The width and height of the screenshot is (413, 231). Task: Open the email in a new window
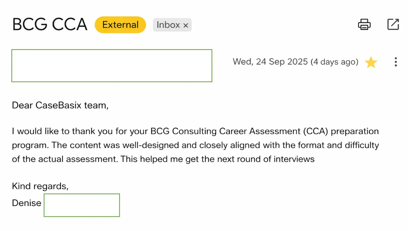point(393,25)
